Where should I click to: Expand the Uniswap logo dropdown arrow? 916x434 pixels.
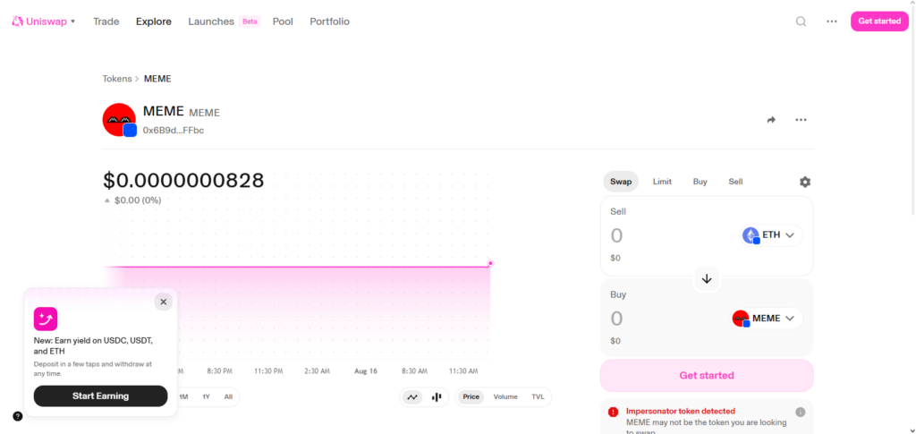pos(73,21)
